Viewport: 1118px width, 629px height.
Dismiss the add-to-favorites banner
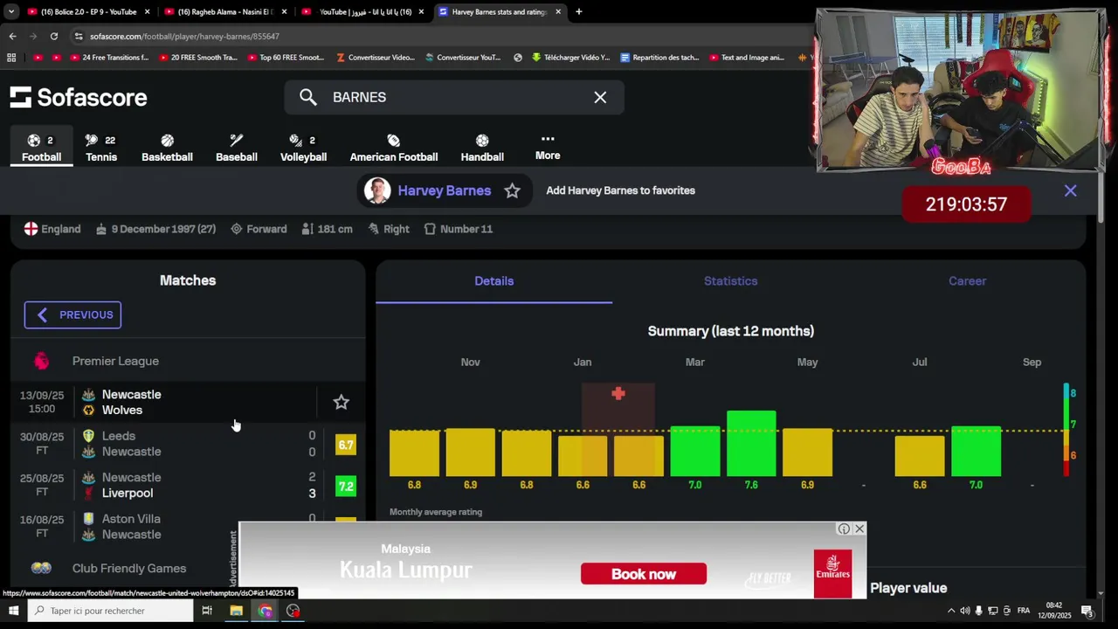(1070, 190)
